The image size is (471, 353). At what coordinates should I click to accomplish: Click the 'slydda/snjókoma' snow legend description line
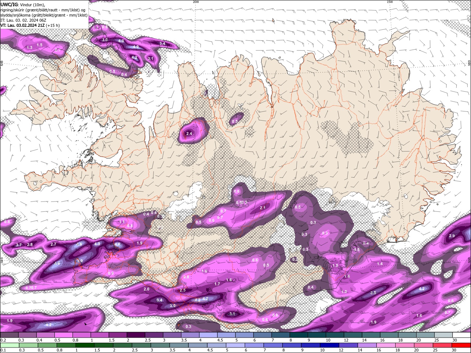click(x=44, y=15)
